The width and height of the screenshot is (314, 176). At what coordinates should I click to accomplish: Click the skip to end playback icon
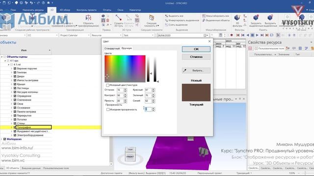click(x=267, y=35)
